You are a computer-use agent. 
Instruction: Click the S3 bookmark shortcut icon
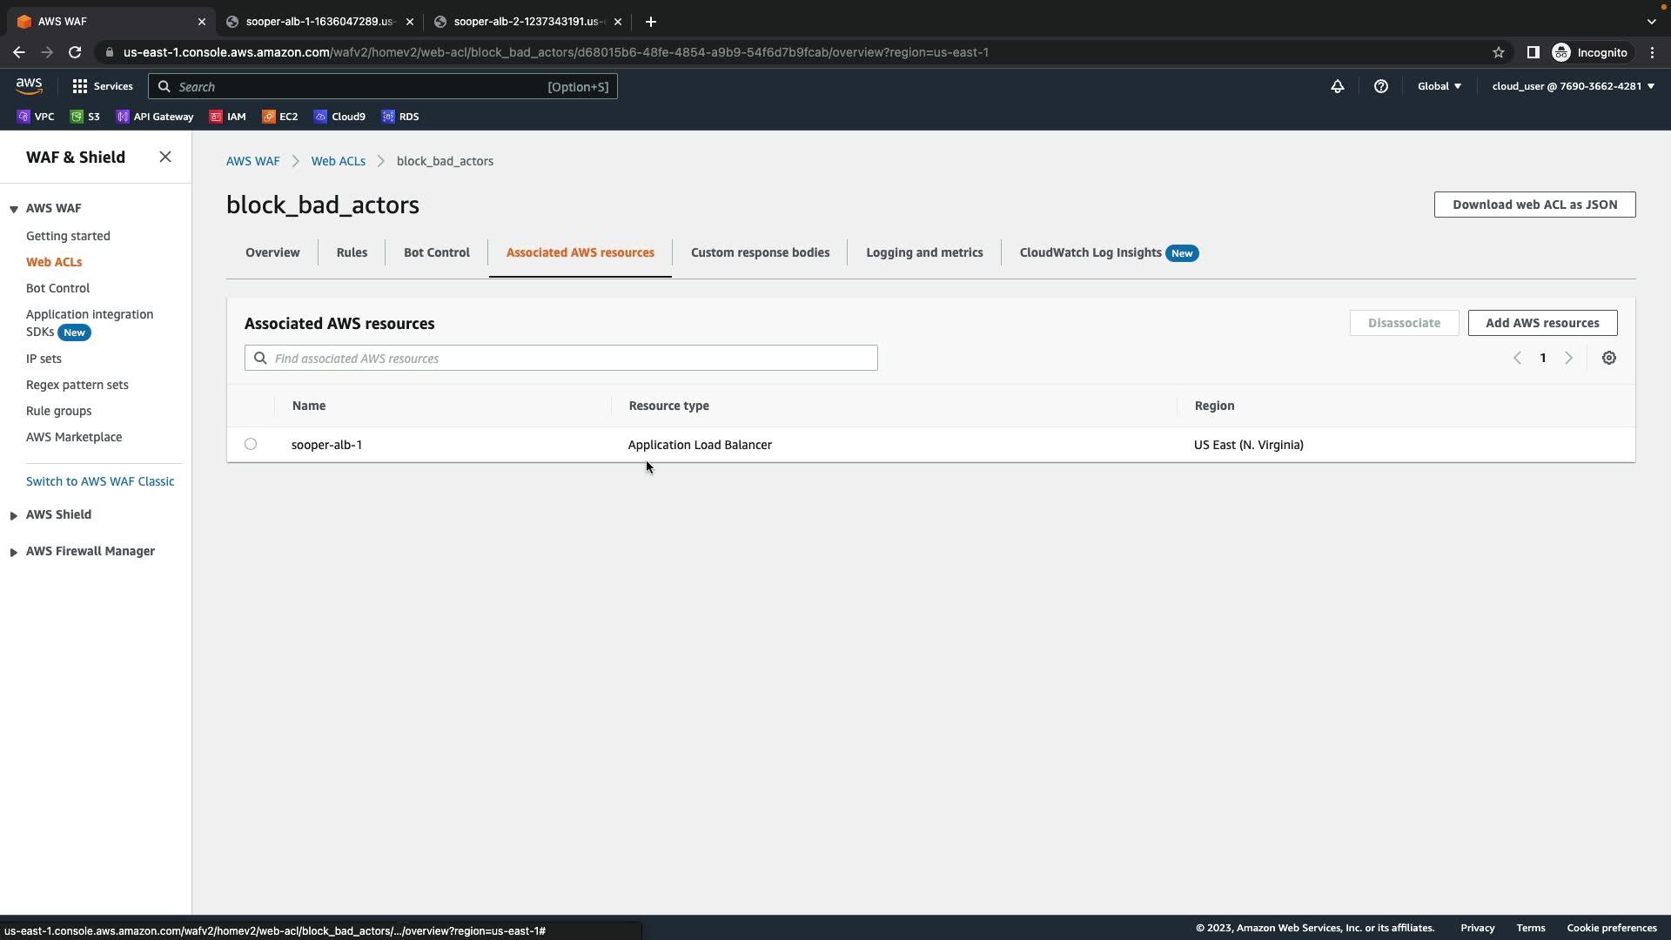point(77,117)
